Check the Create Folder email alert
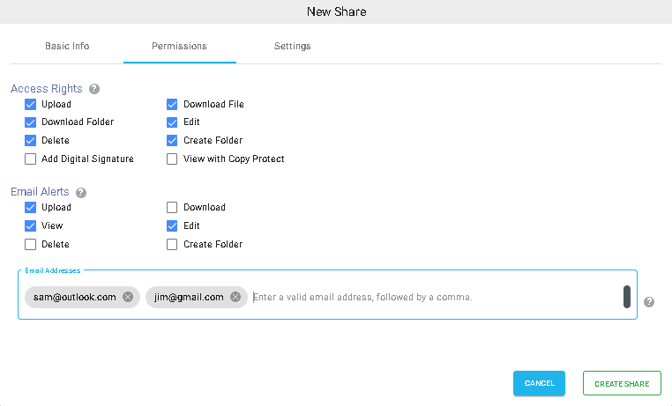672x406 pixels. [172, 244]
